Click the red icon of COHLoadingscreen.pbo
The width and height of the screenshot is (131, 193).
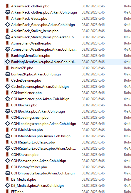[7, 117]
